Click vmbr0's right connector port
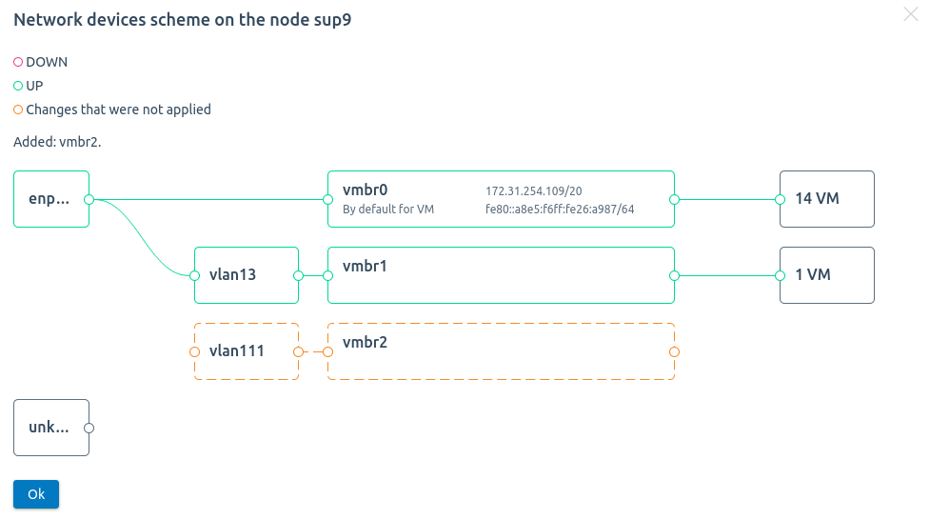 coord(674,199)
